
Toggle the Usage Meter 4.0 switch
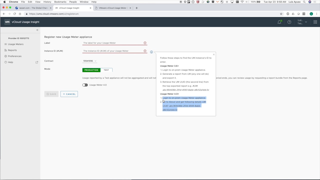(x=85, y=85)
